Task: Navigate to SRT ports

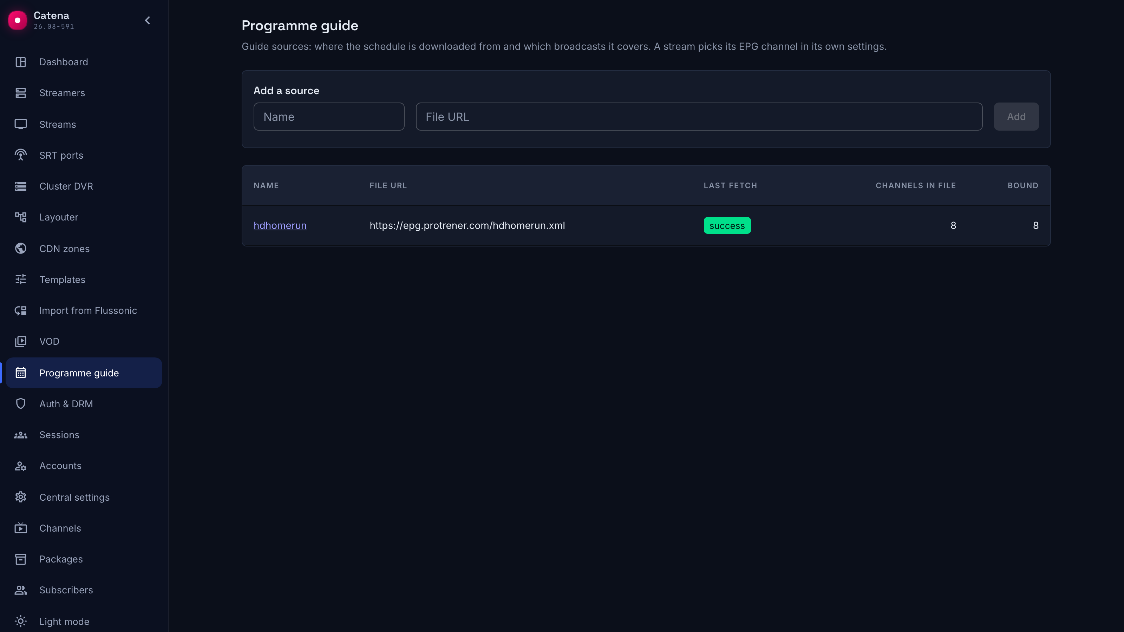Action: [84, 155]
